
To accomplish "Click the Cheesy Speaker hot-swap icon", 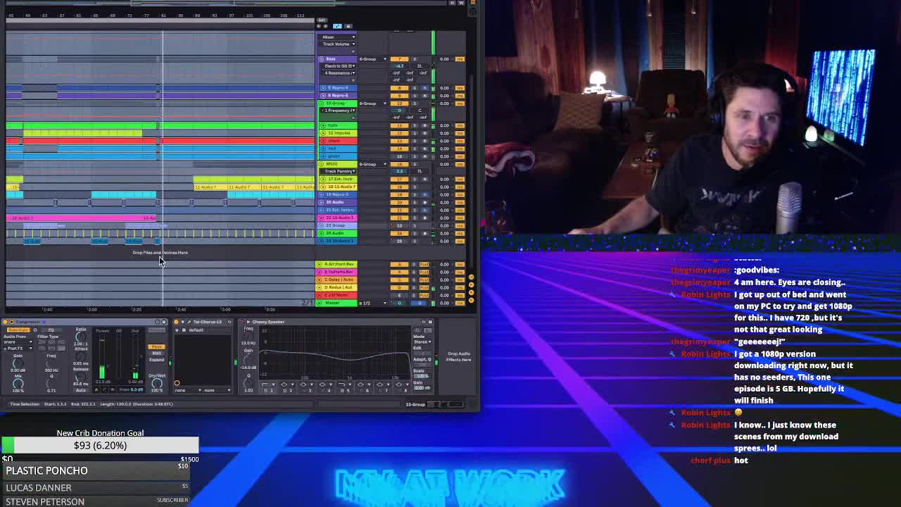I will coord(424,322).
